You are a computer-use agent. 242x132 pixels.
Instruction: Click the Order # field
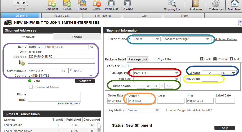142,101
